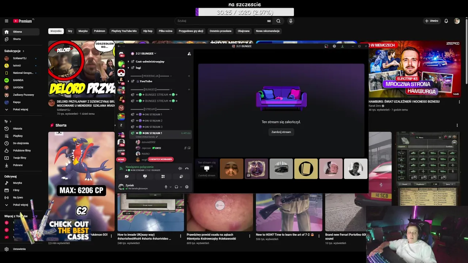Collapse the BUNGEE channel category
This screenshot has width=468, height=263.
click(150, 89)
